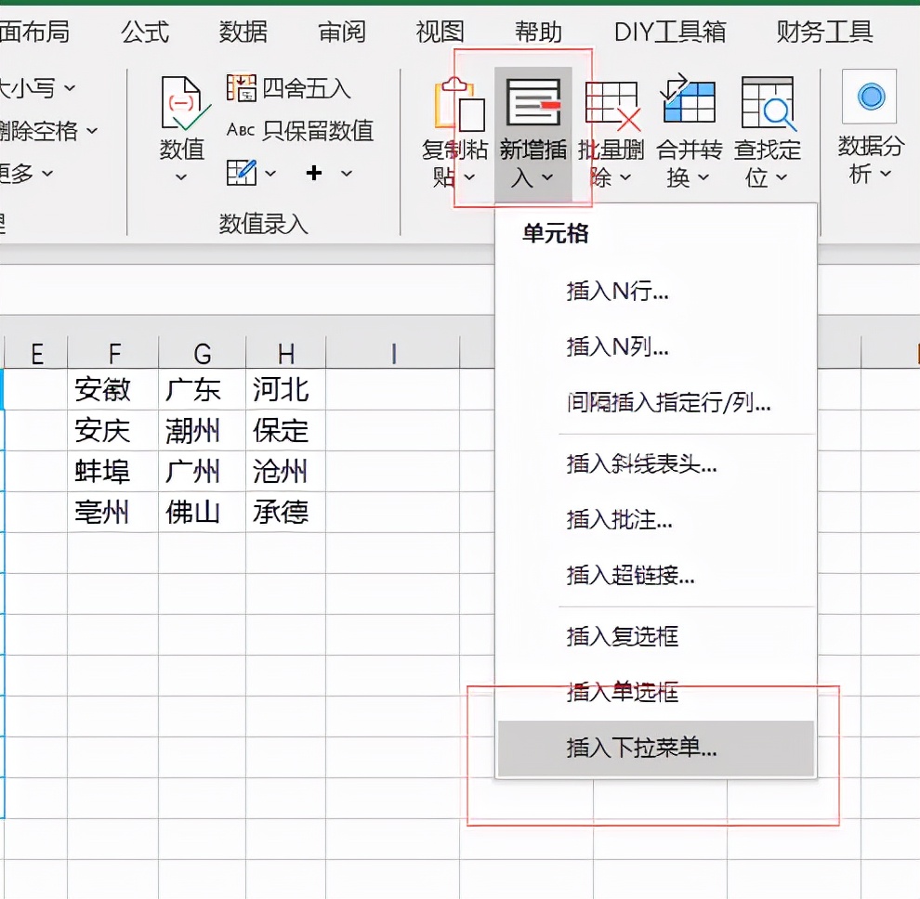920x899 pixels.
Task: Click the 新增插入 insert icon
Action: click(533, 103)
